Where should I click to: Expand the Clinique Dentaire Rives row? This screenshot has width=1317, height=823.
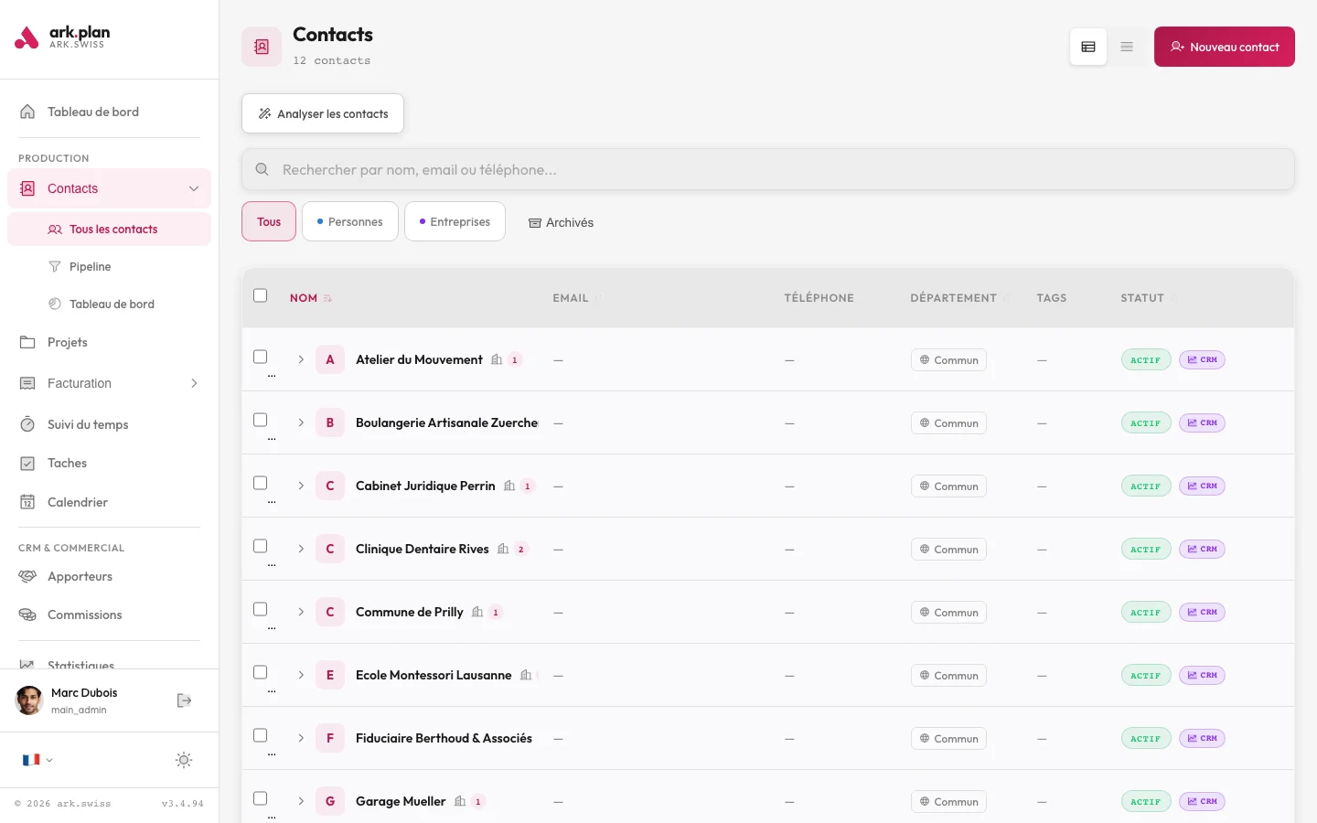[301, 549]
